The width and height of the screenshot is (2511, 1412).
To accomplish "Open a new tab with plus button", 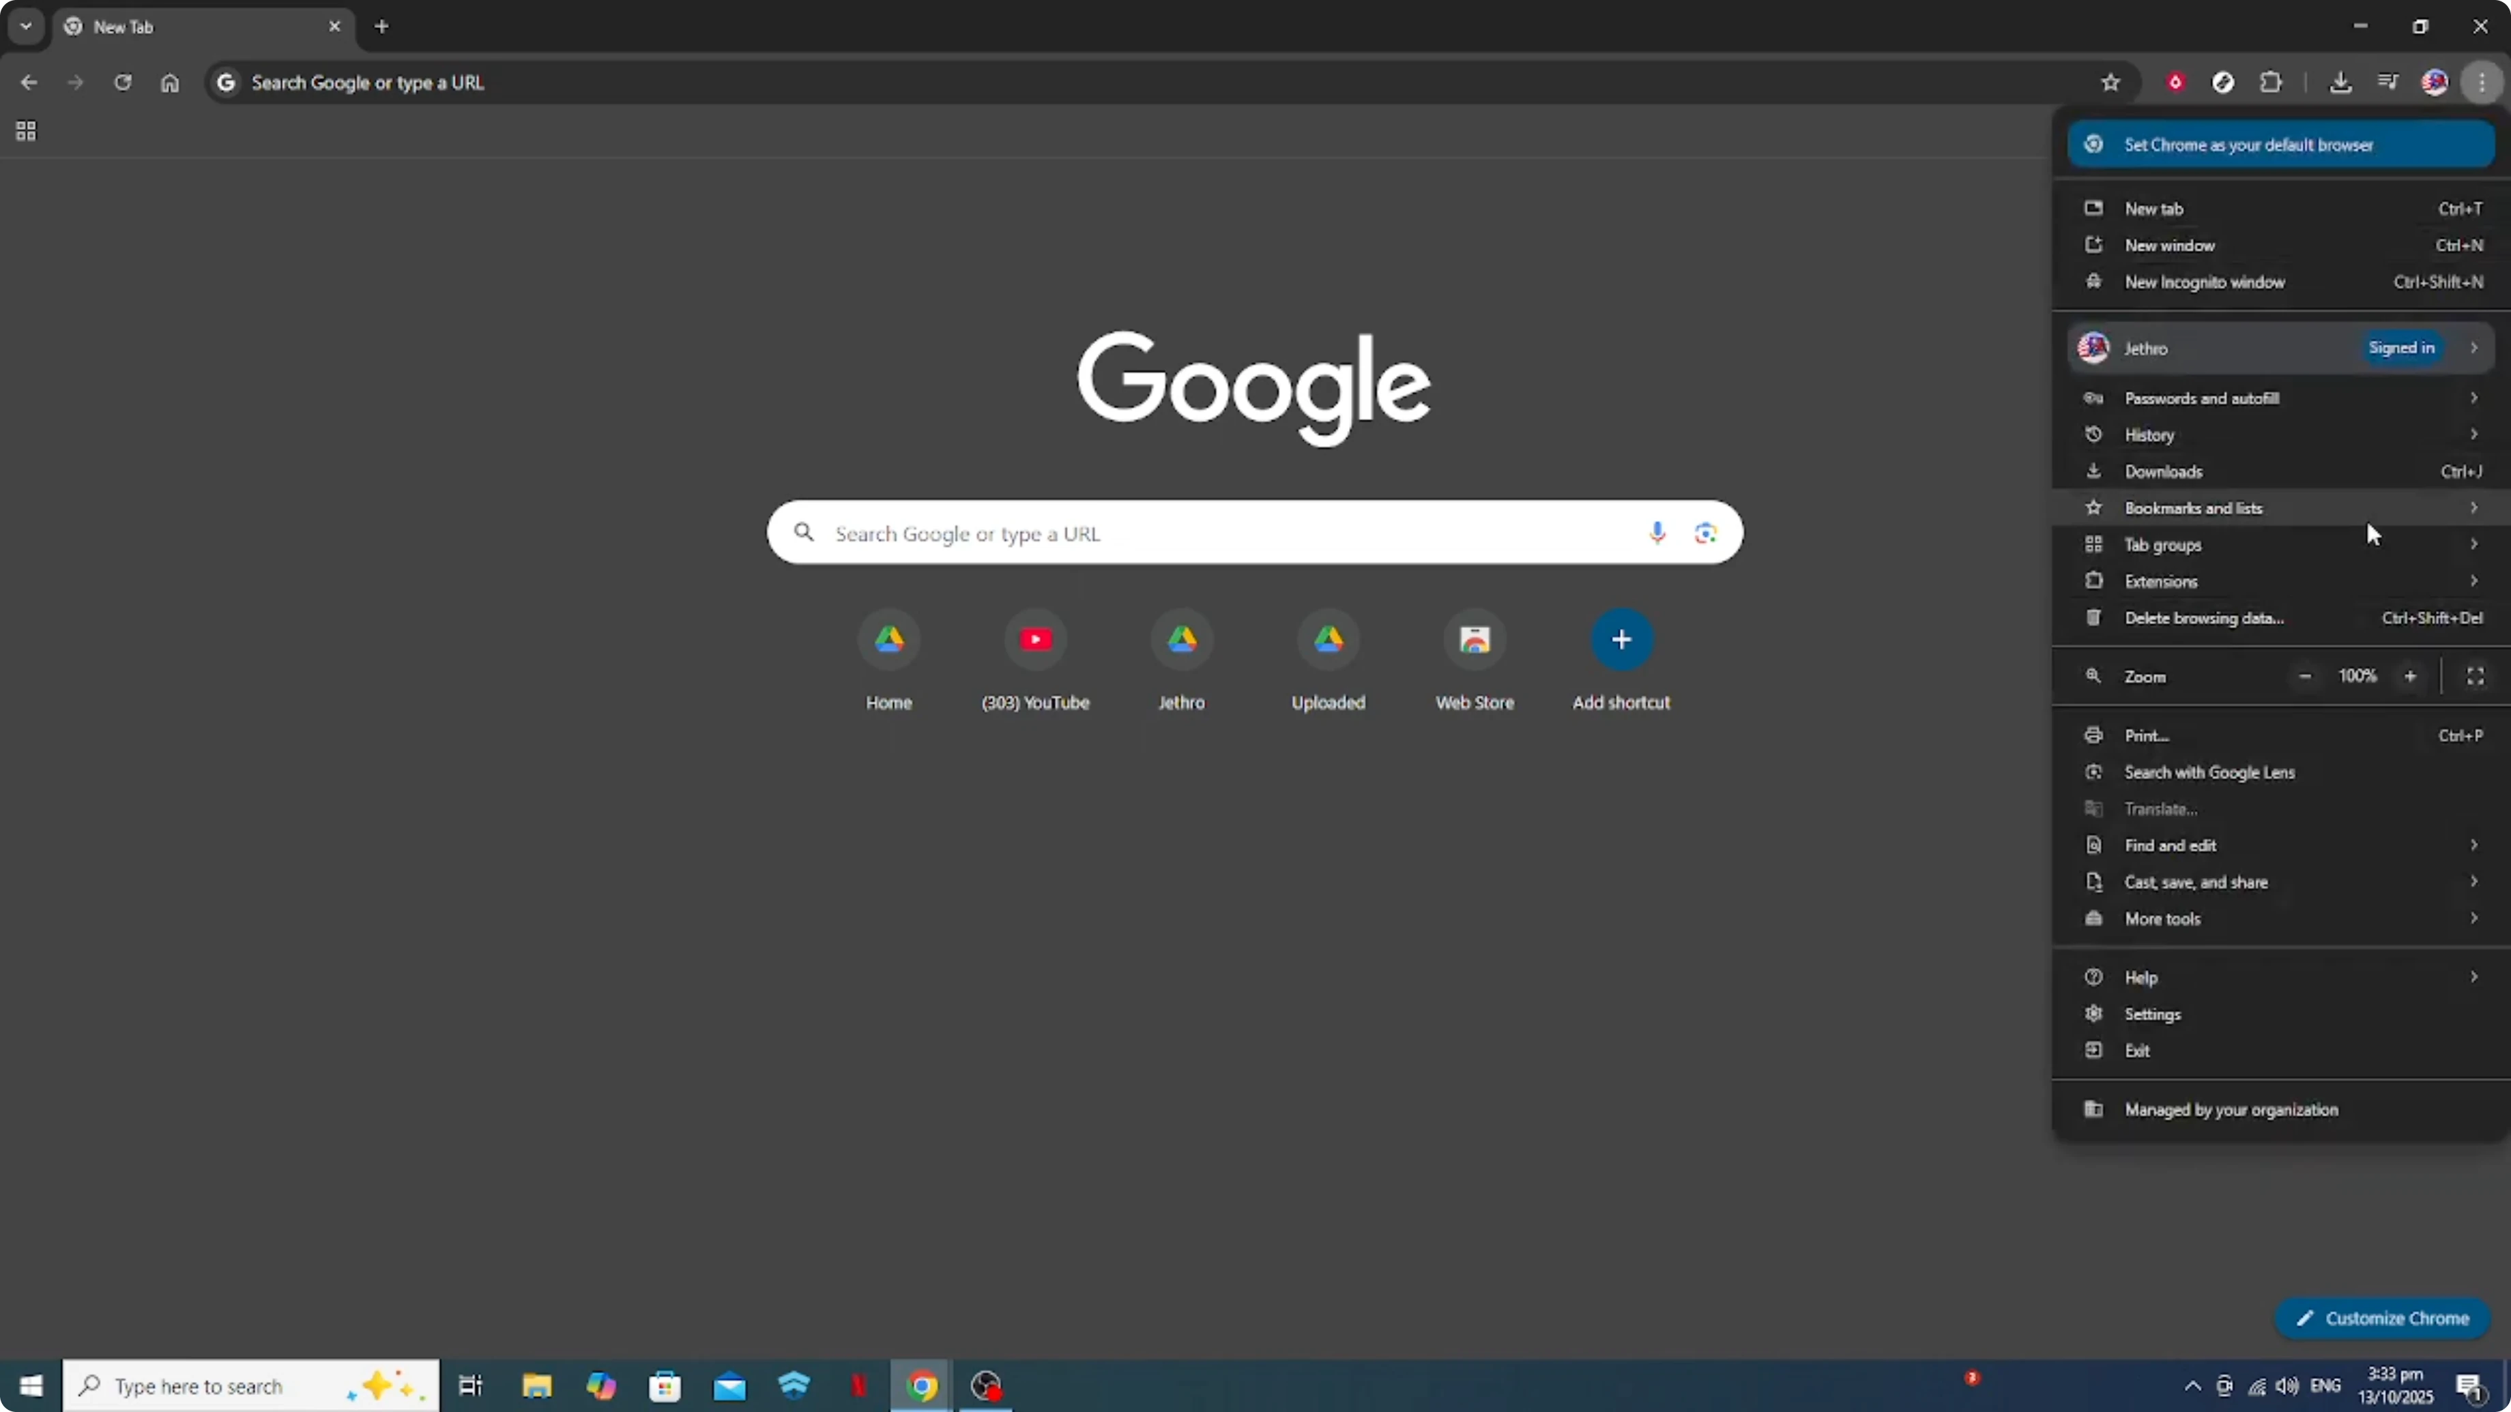I will tap(382, 27).
